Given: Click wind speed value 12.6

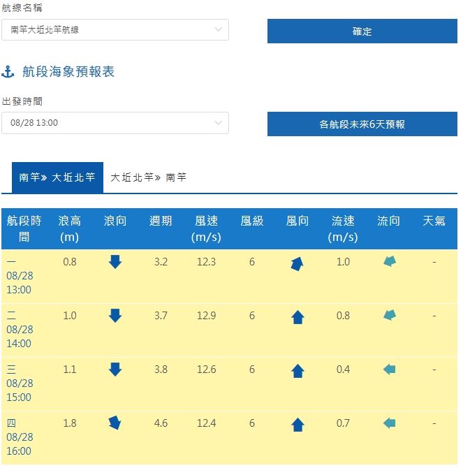Looking at the screenshot, I should click(x=207, y=370).
